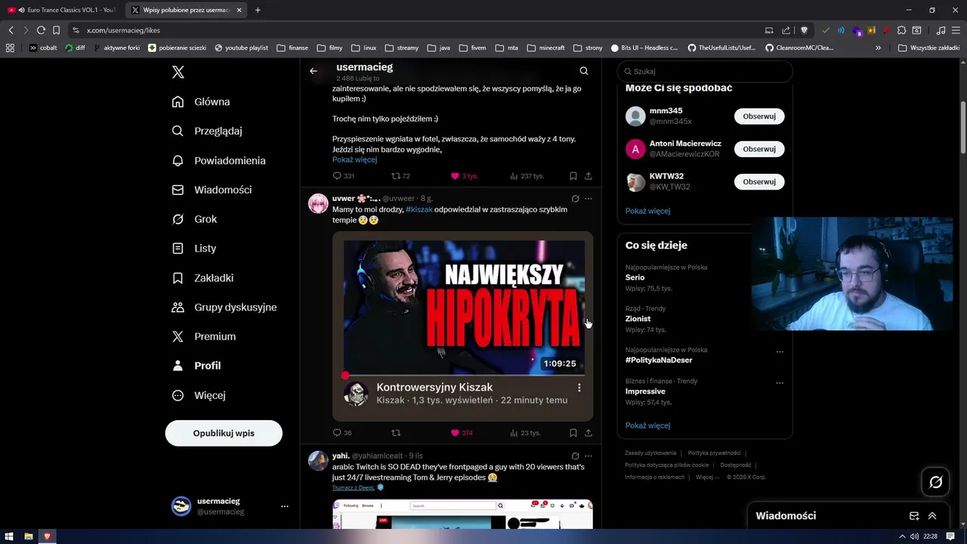Open Windows Start menu

(9, 536)
